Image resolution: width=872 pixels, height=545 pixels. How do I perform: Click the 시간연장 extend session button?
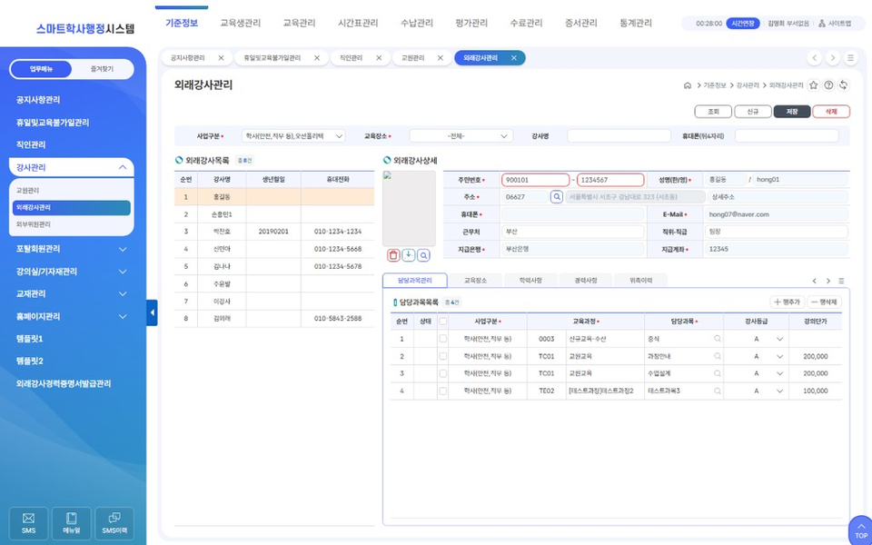742,24
